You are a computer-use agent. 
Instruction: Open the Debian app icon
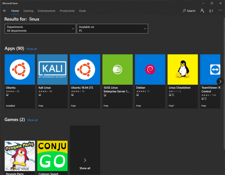click(x=150, y=69)
